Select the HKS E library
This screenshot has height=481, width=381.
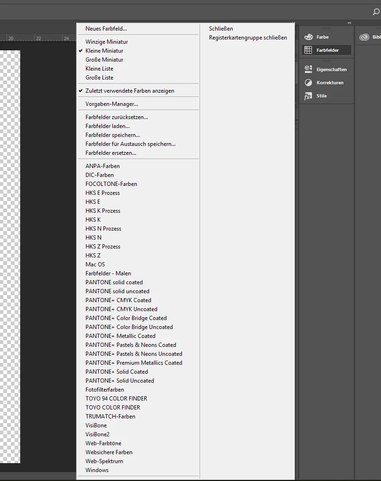(93, 201)
